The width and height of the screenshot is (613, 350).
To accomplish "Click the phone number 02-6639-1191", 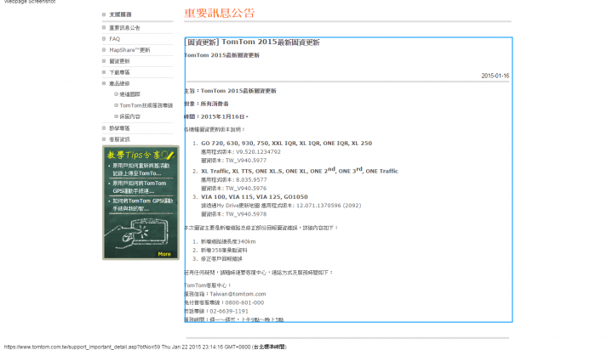I will click(x=229, y=312).
